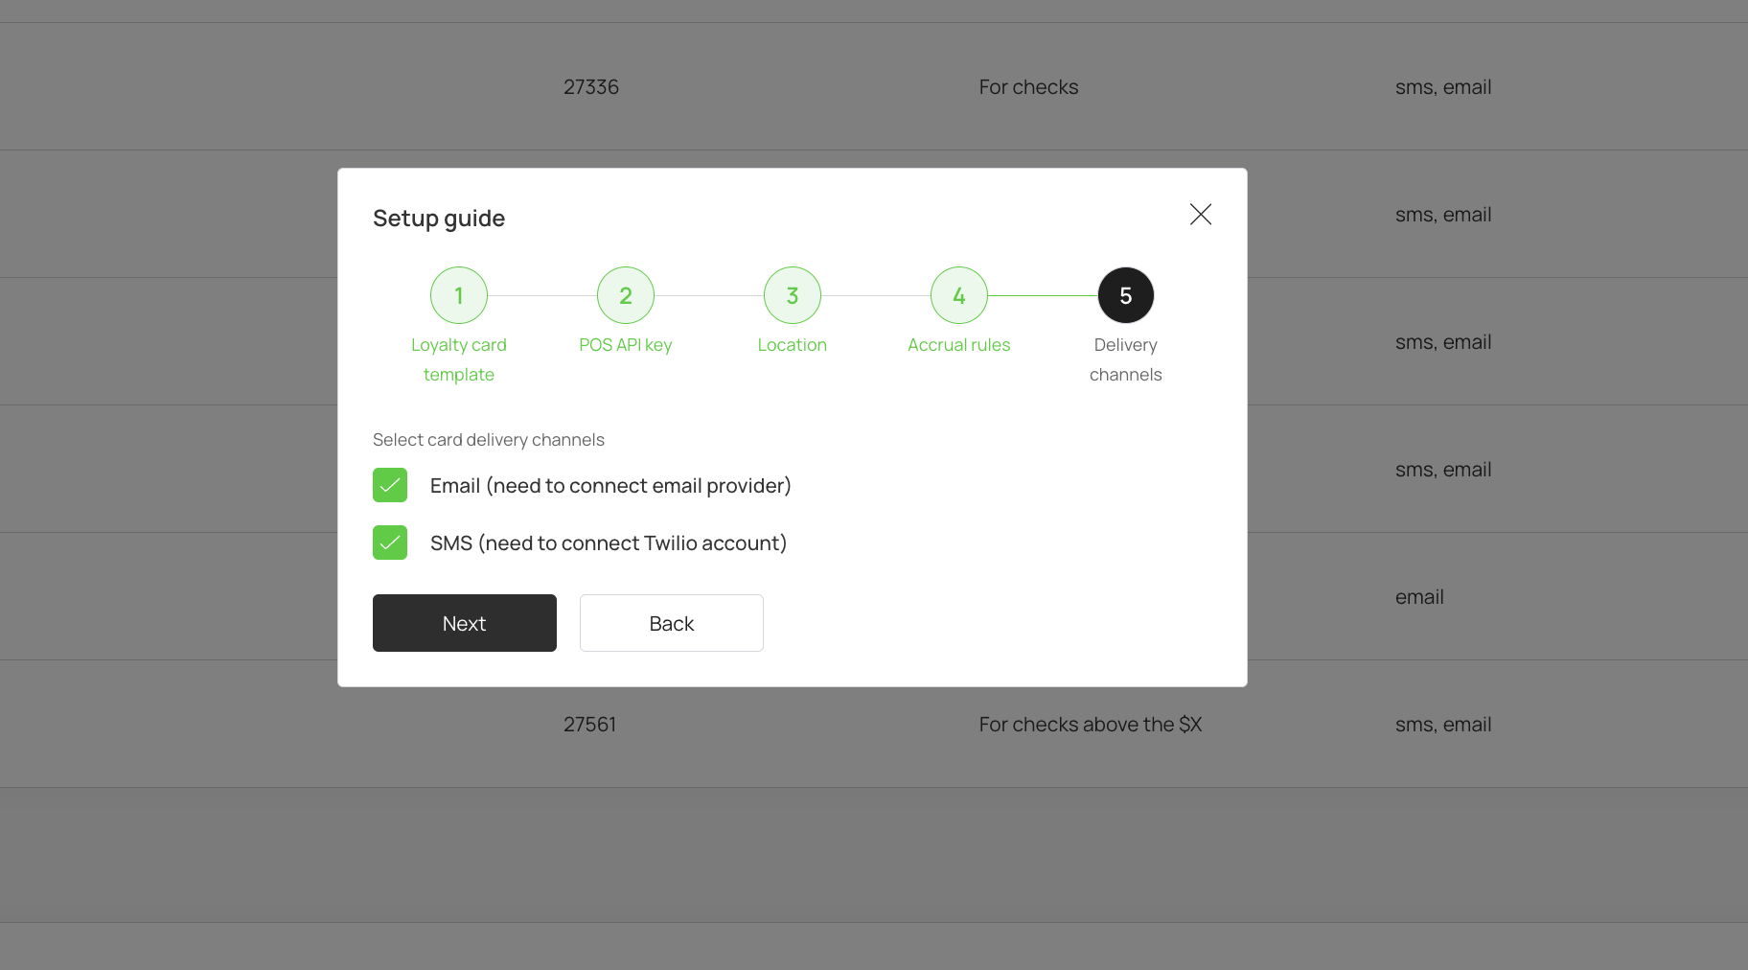Select Delivery channels step label

coord(1126,359)
